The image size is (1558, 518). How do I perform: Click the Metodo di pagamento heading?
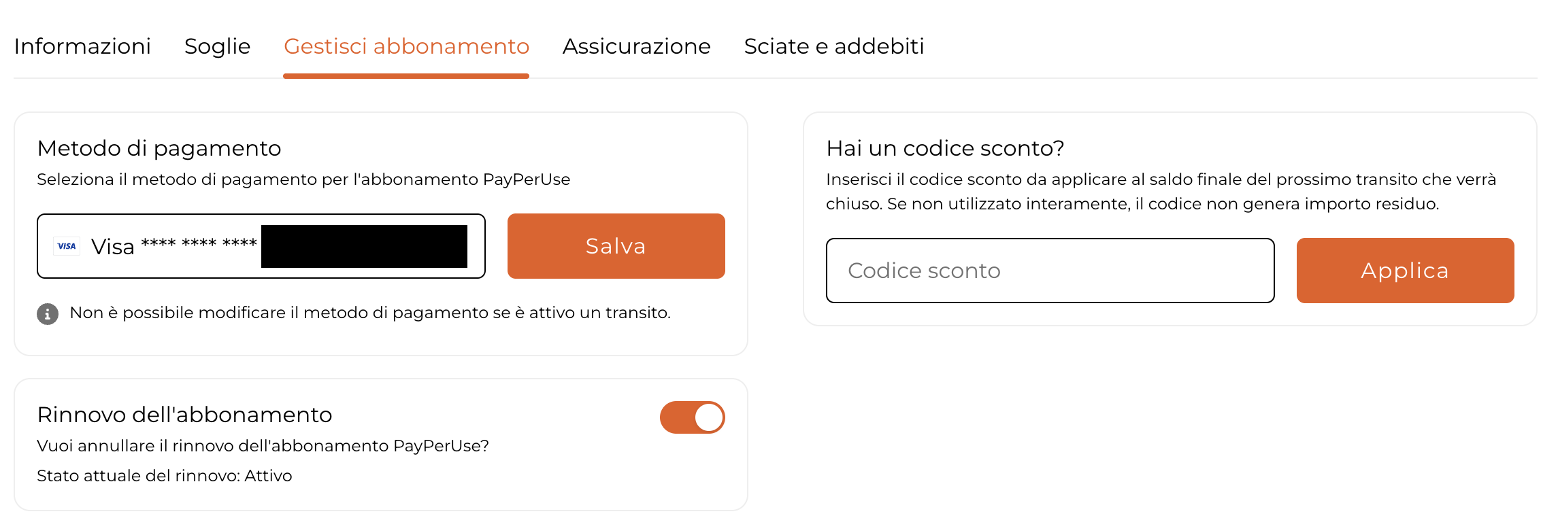[159, 148]
